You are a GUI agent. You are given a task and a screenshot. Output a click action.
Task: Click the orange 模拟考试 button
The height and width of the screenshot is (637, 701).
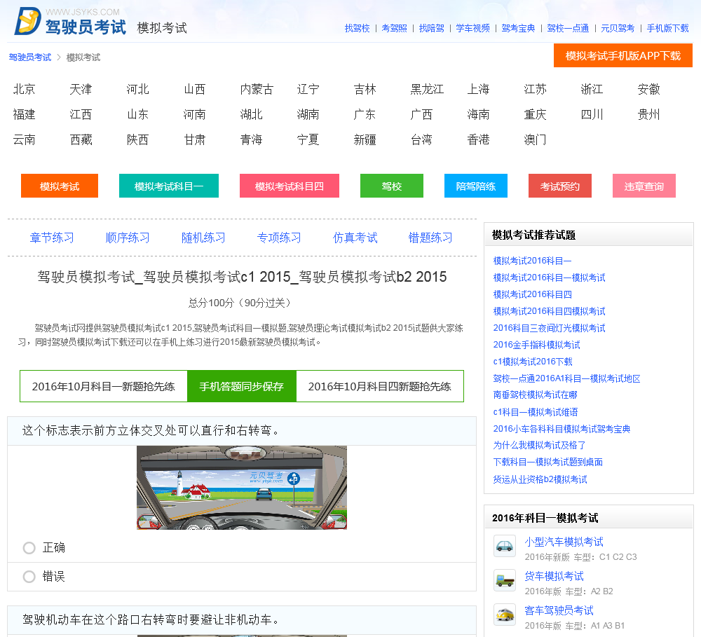click(60, 186)
